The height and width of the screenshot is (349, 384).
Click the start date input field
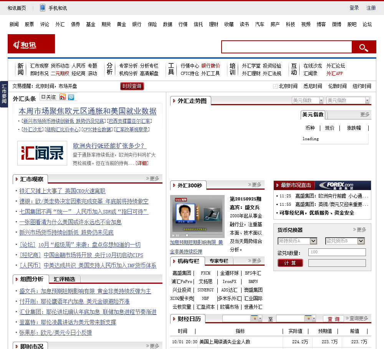tap(237, 318)
